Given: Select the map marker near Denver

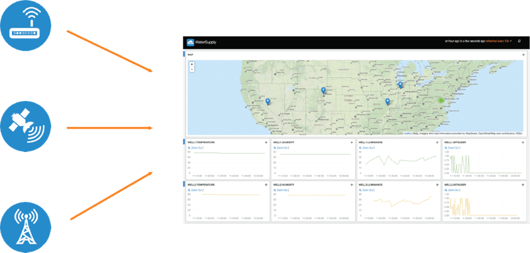Looking at the screenshot, I should (x=323, y=90).
